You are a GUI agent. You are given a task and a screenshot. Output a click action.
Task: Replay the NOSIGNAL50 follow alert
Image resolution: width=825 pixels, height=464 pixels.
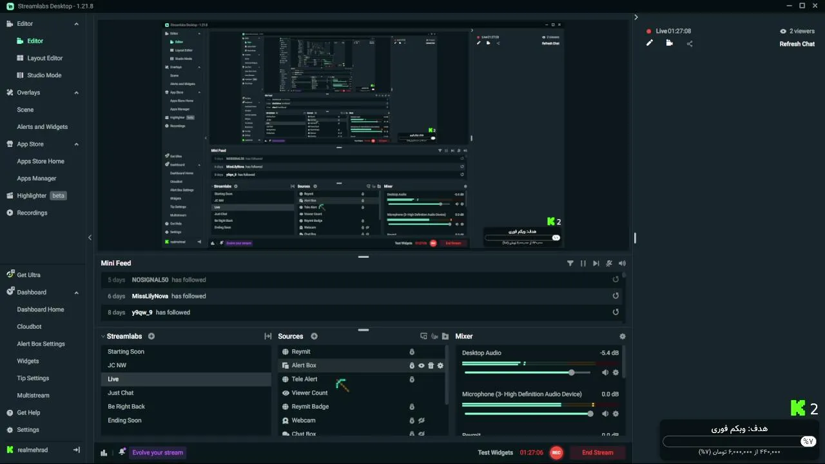616,280
